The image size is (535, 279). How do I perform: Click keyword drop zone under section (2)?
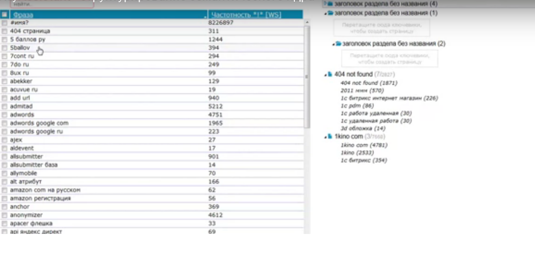390,59
